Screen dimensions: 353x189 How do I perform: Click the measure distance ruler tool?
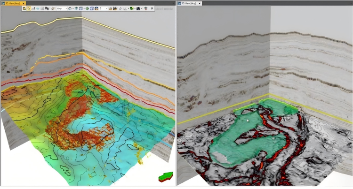click(x=33, y=8)
